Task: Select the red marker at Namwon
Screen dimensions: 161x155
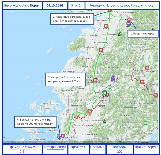Action: (x=147, y=68)
